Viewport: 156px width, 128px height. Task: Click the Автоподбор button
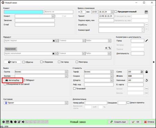click(x=12, y=80)
